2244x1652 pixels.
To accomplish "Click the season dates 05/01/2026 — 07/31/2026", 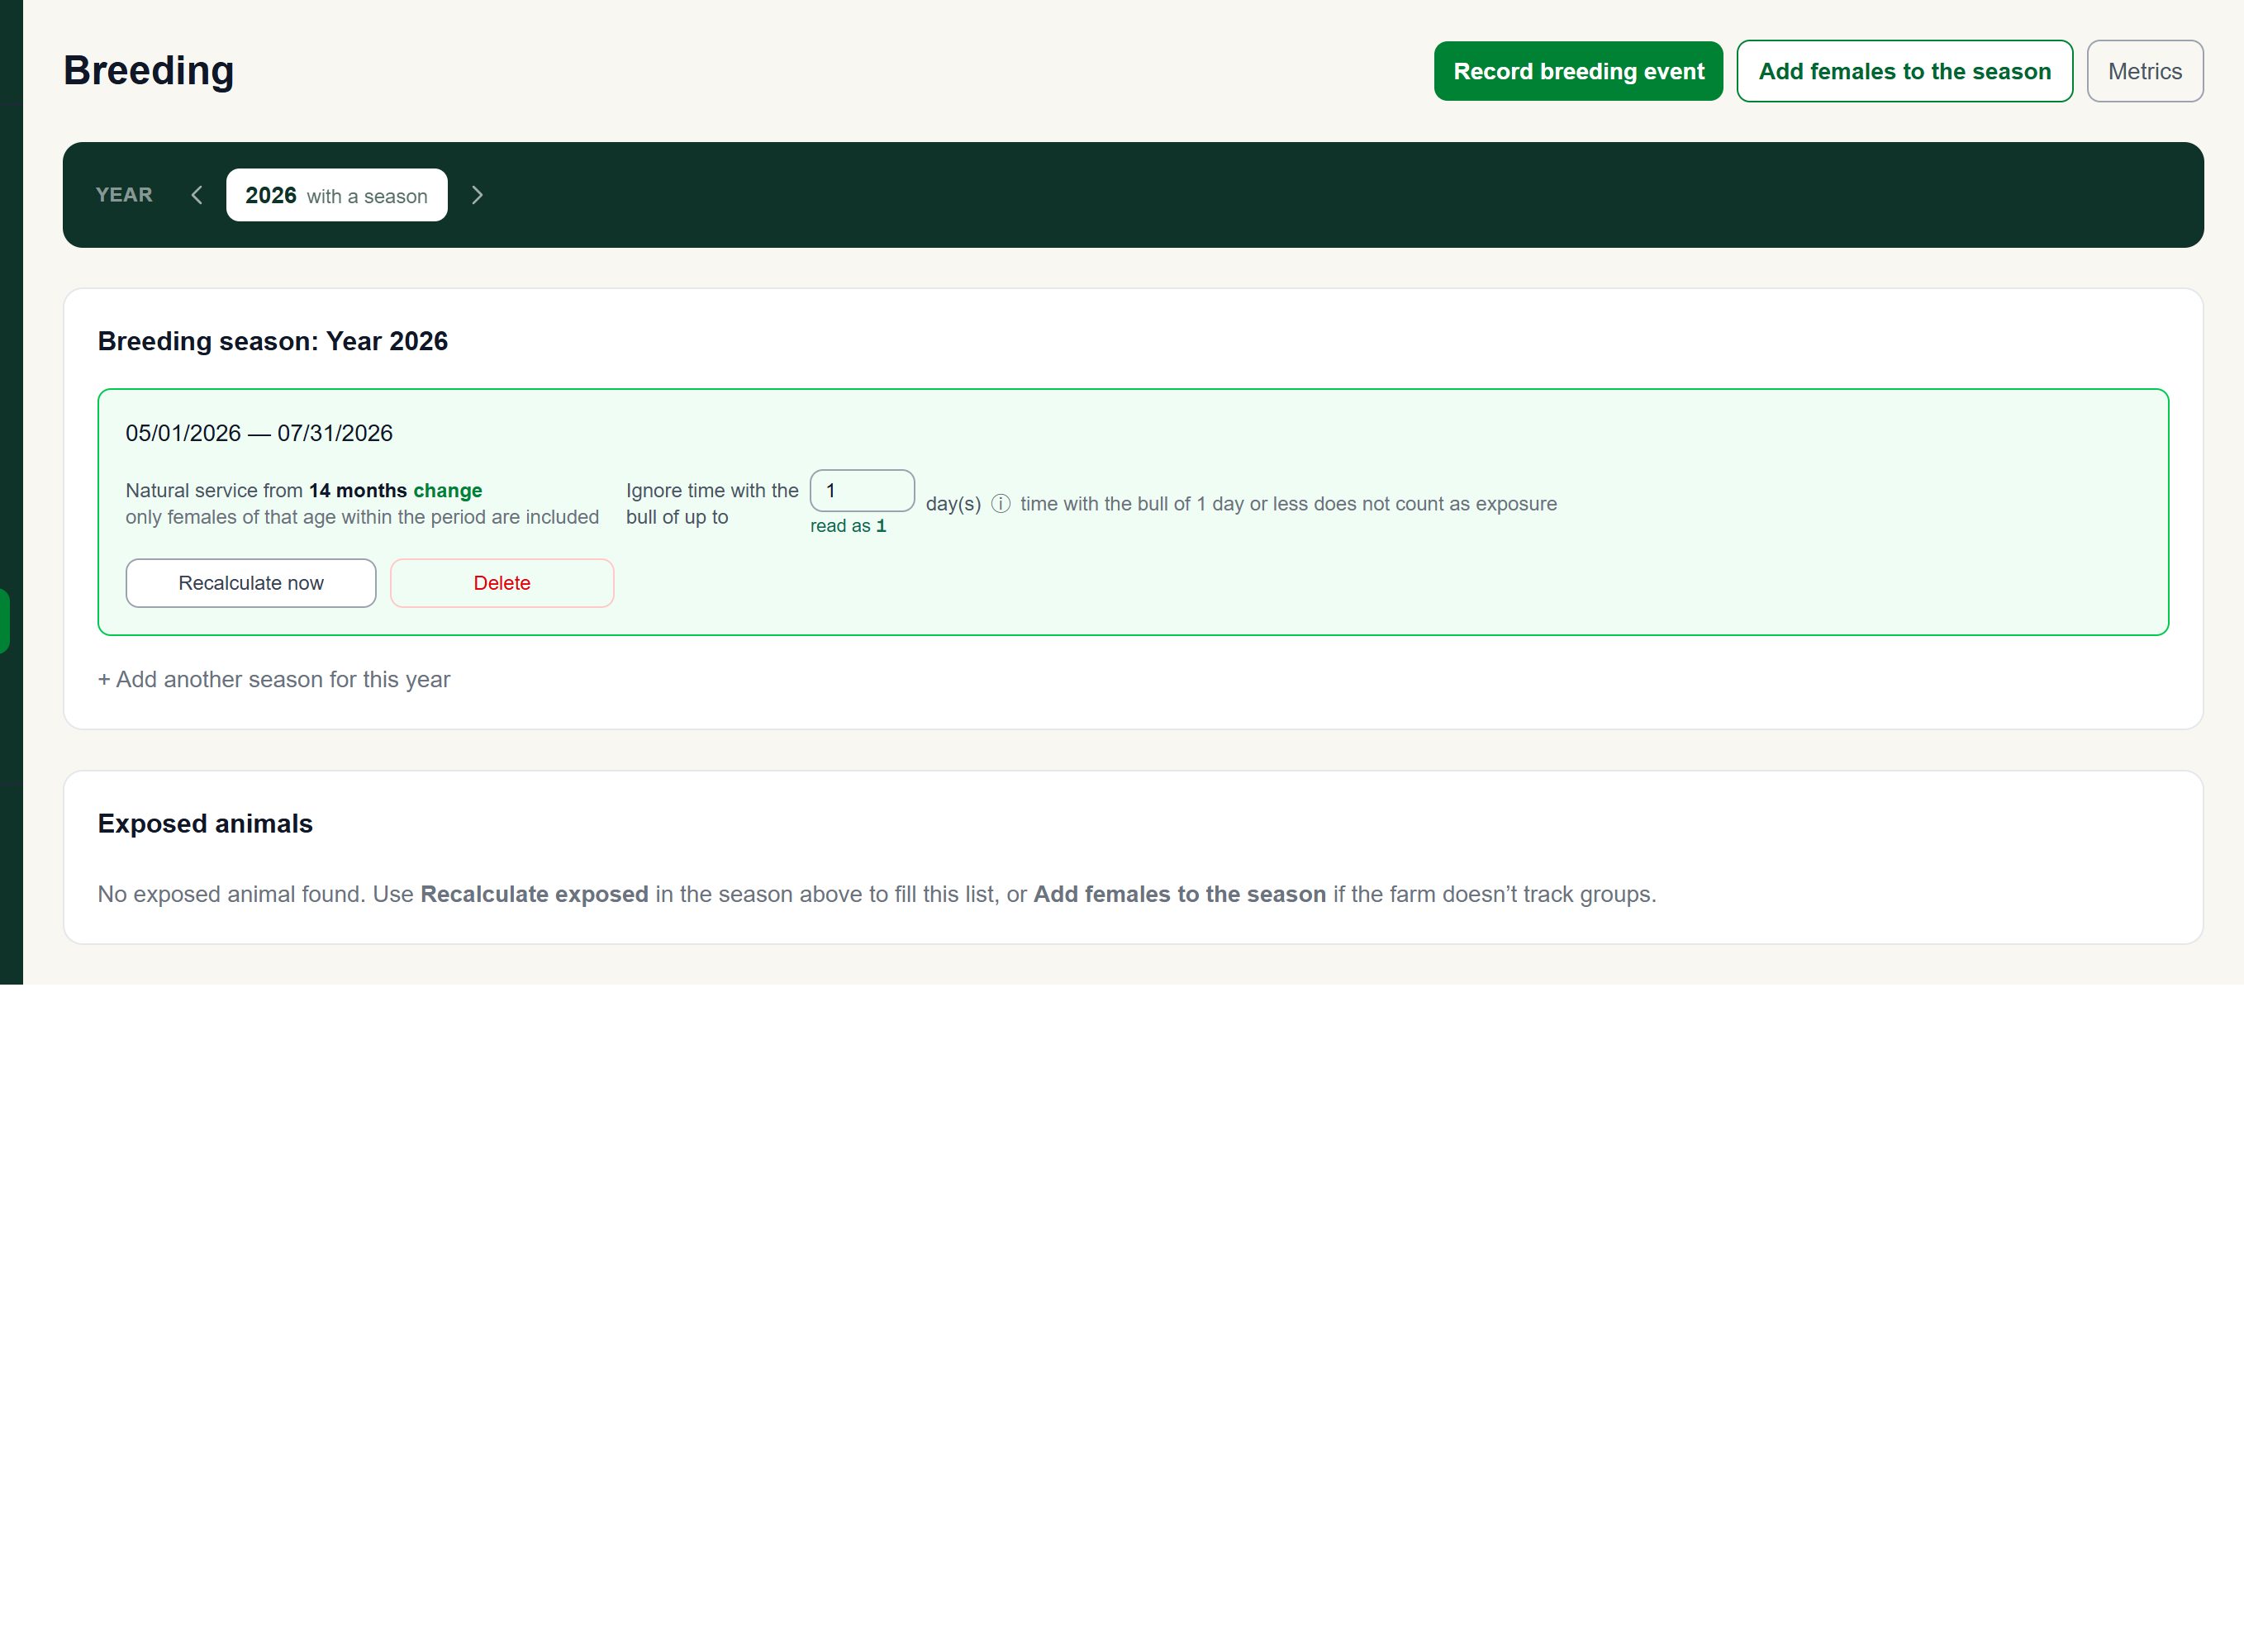I will 259,433.
